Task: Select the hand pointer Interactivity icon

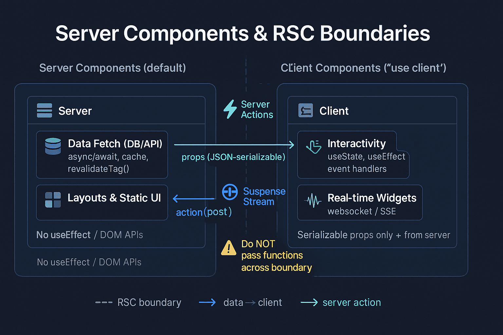Action: (x=313, y=147)
